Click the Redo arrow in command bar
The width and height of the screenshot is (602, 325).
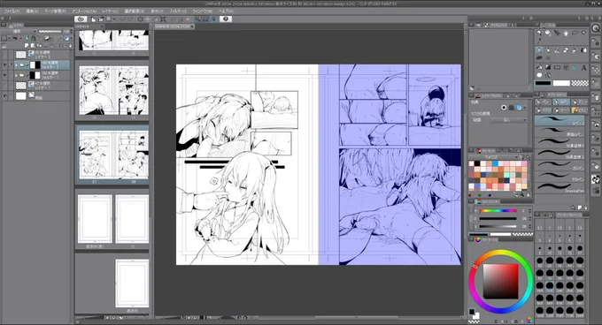[131, 19]
